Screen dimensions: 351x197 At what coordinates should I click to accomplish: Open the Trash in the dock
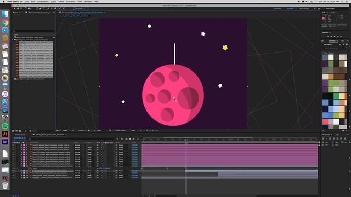(5, 186)
